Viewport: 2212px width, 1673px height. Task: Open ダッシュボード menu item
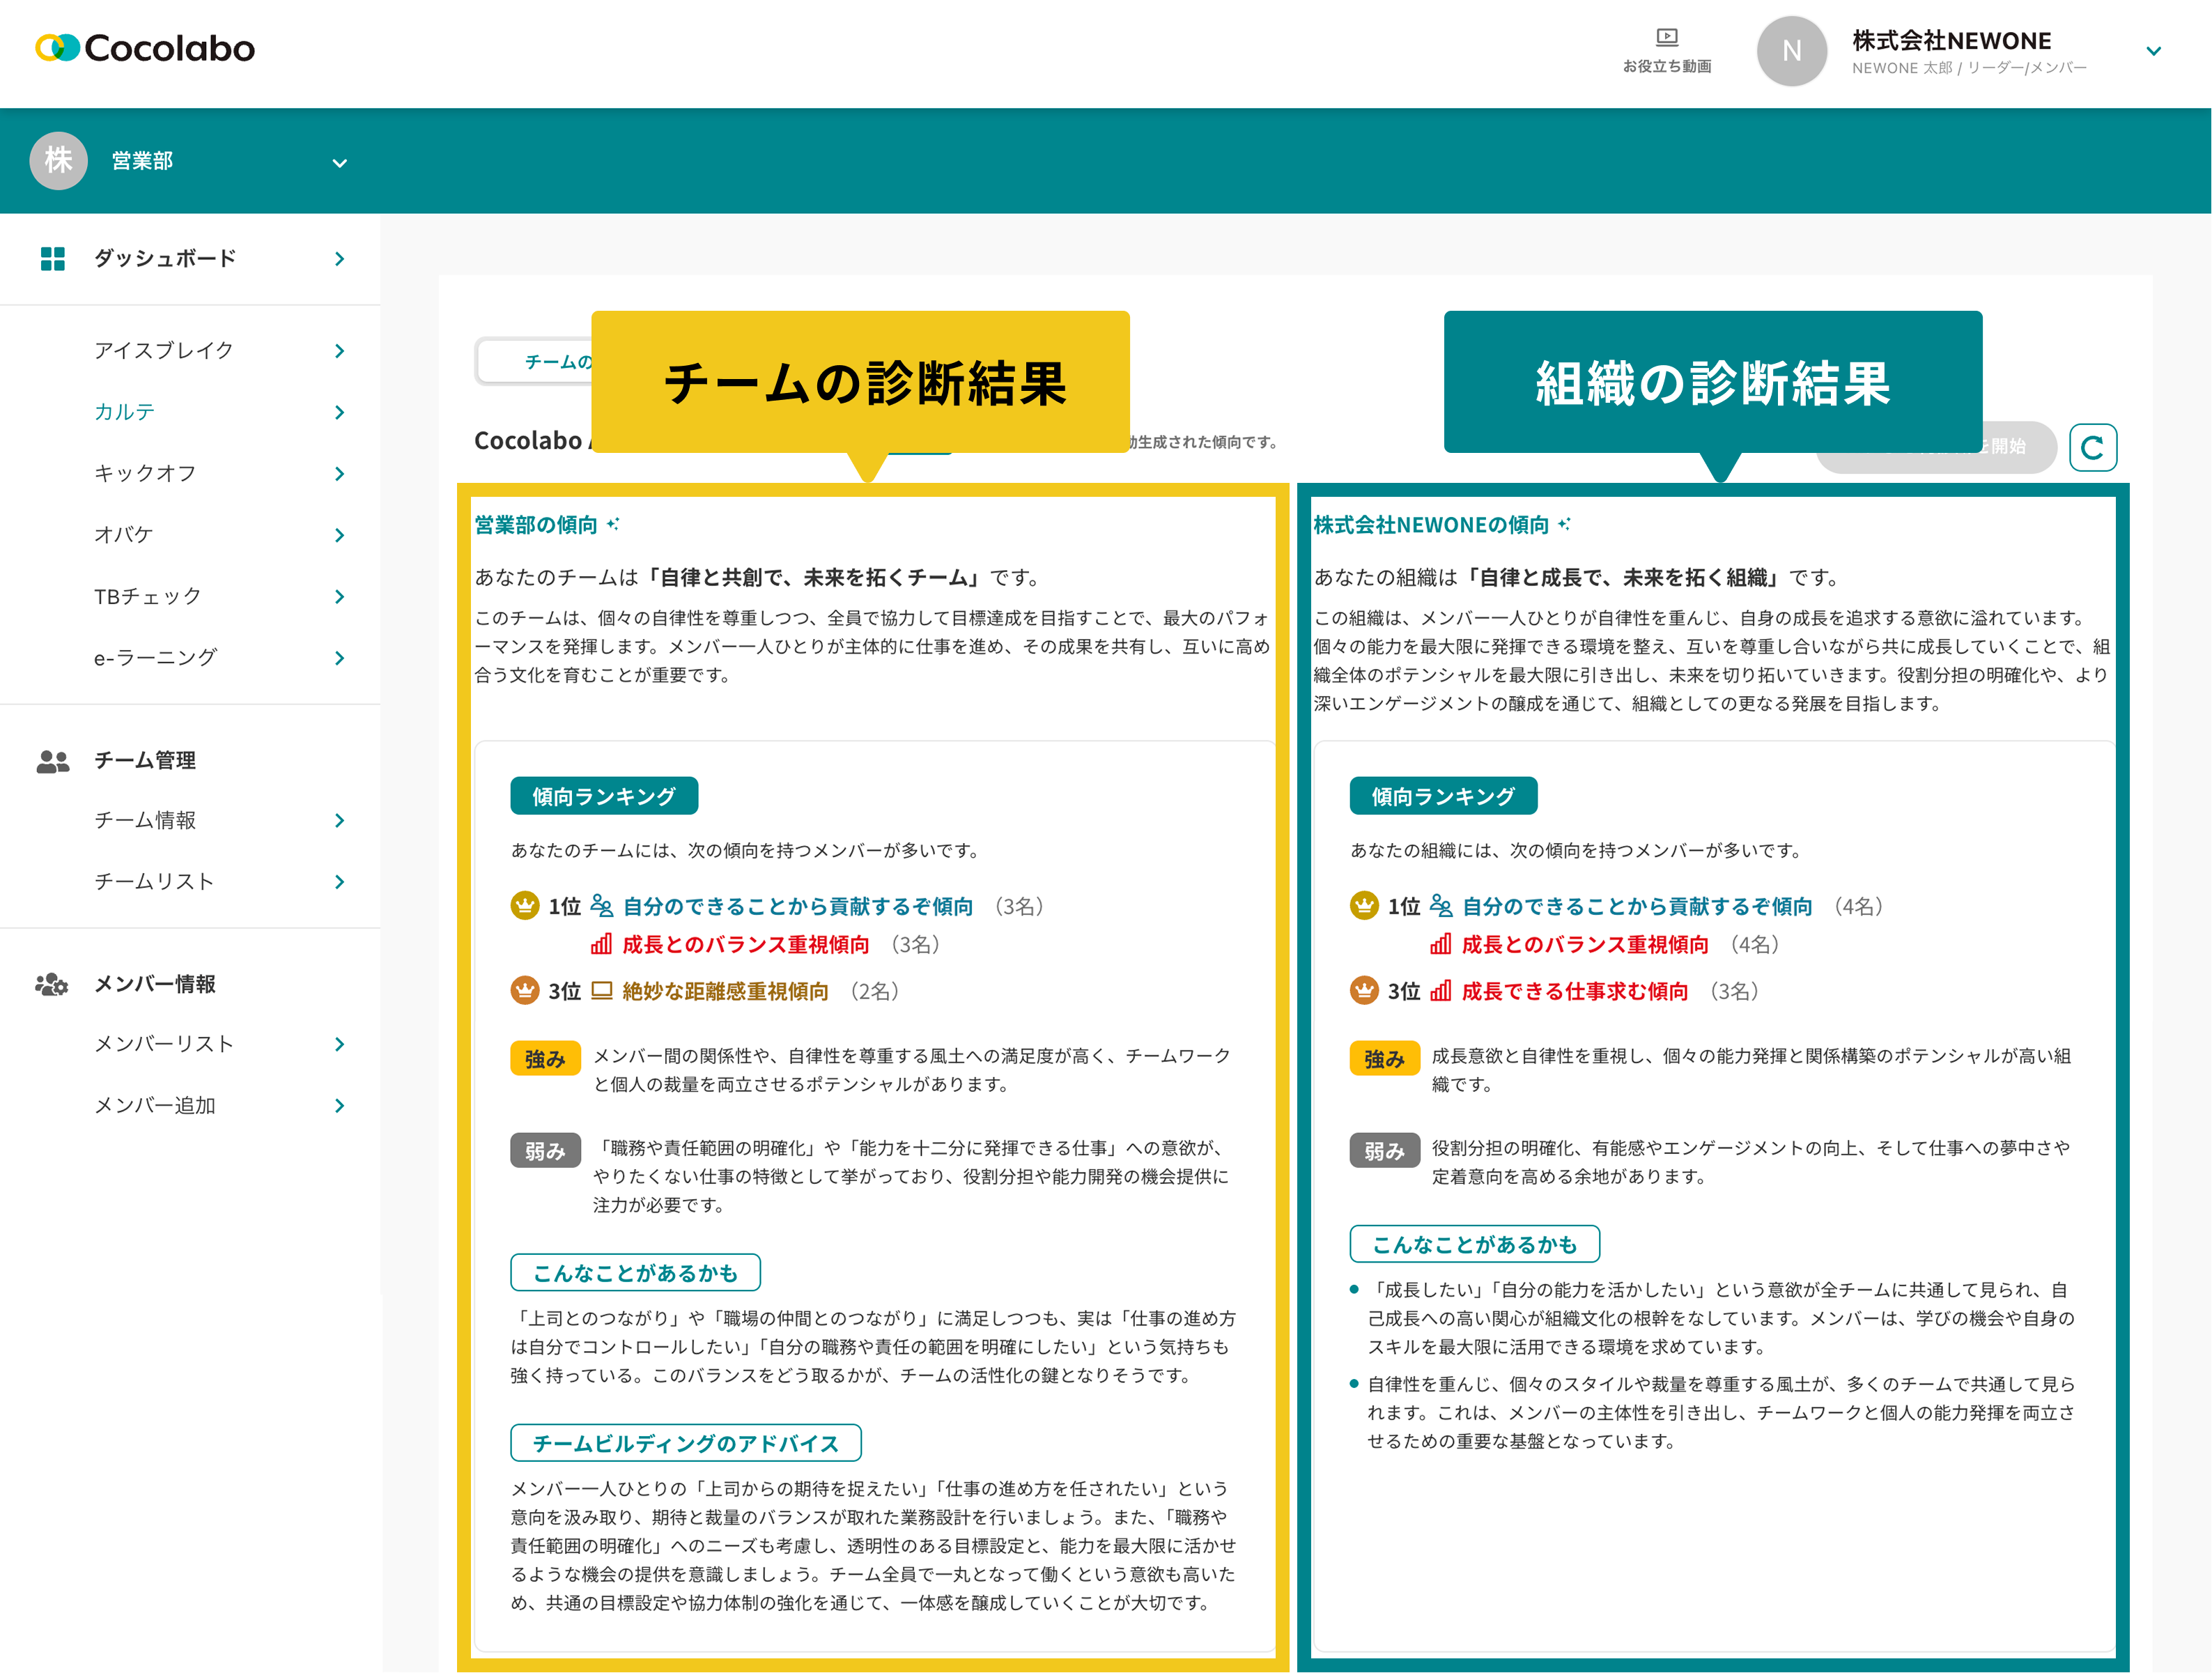(x=165, y=259)
